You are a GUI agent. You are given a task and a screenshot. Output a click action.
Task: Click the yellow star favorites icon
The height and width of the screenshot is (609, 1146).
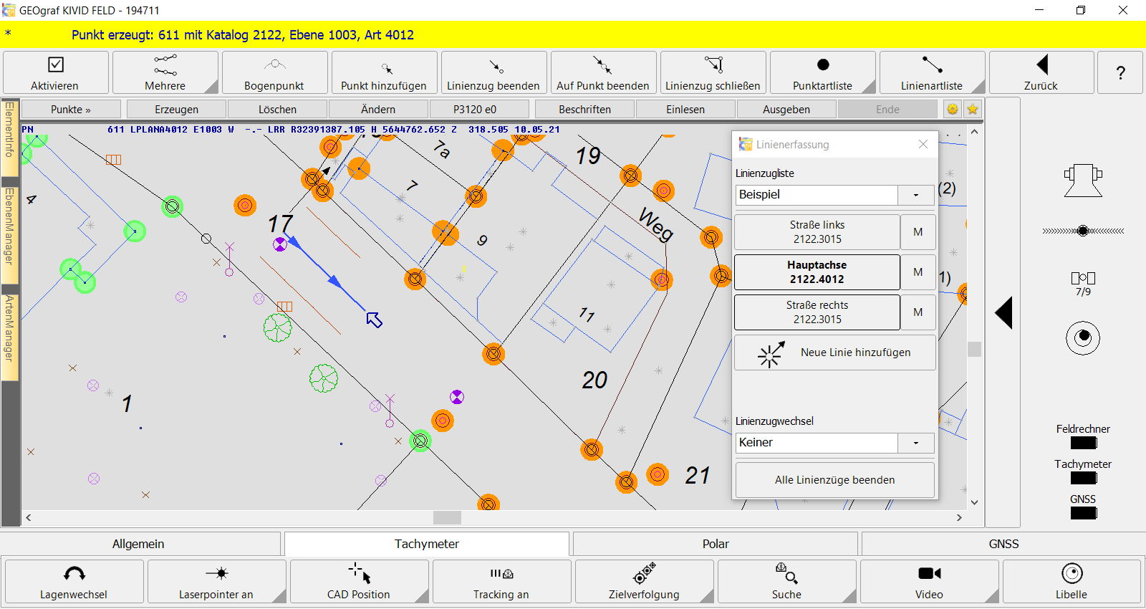972,110
